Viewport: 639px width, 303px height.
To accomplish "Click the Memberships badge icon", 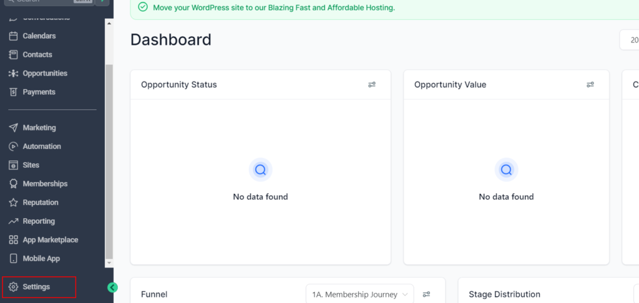I will coord(13,184).
